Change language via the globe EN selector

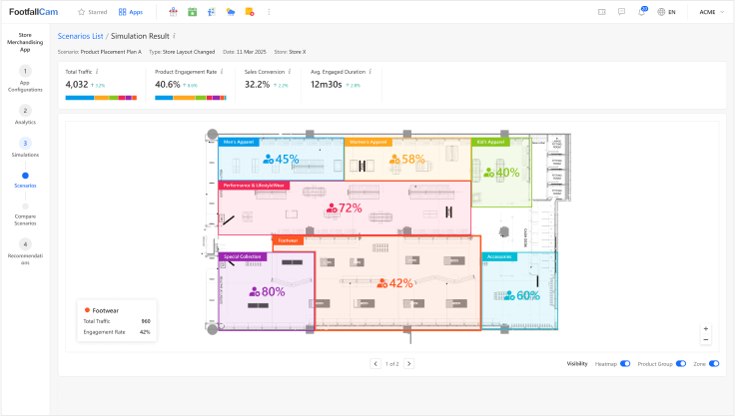(x=666, y=12)
